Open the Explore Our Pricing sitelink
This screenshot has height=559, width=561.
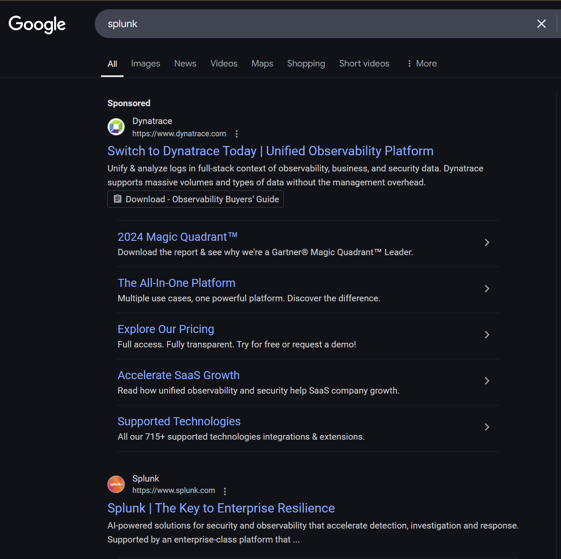tap(166, 329)
